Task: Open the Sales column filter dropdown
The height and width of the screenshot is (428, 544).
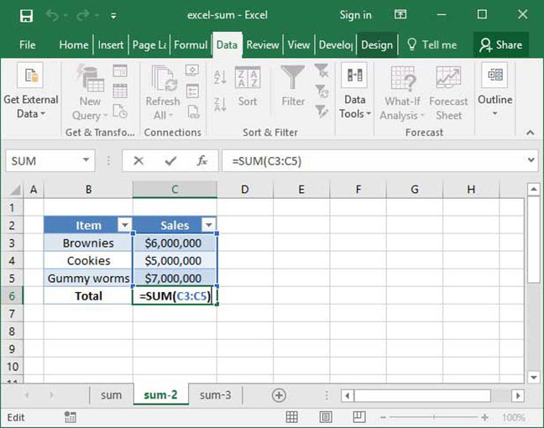Action: coord(208,225)
